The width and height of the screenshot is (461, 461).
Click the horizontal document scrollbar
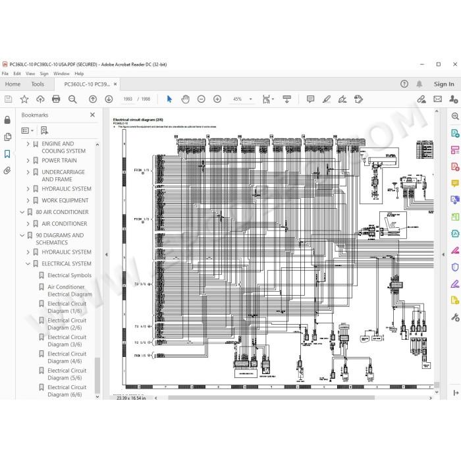click(x=271, y=398)
